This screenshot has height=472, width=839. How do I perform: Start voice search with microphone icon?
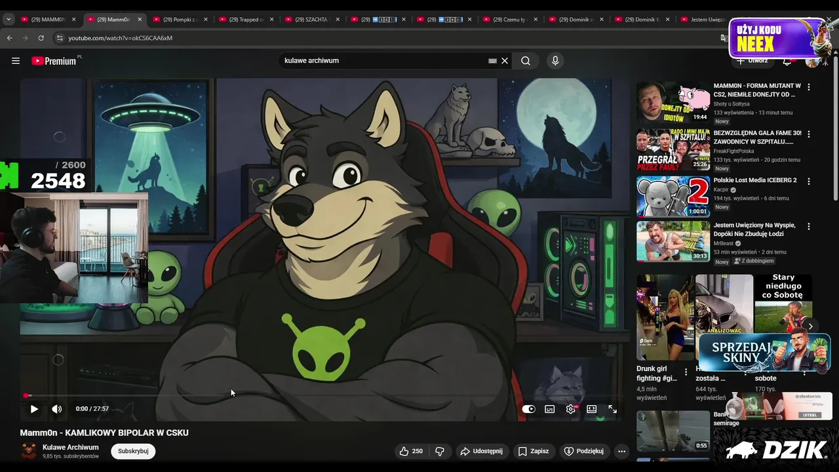pos(555,61)
